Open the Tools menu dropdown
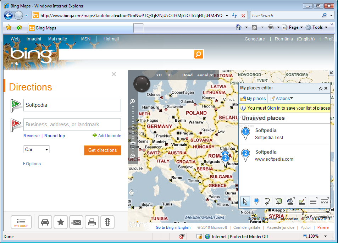Viewport: 338px width, 243px height. [317, 27]
